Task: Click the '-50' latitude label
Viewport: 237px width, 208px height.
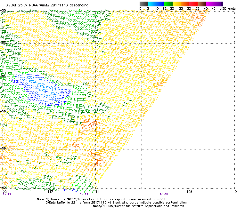Action: coord(3,11)
